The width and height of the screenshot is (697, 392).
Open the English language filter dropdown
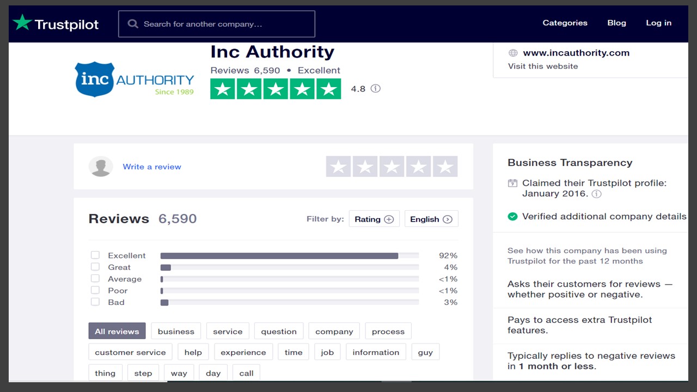coord(431,219)
